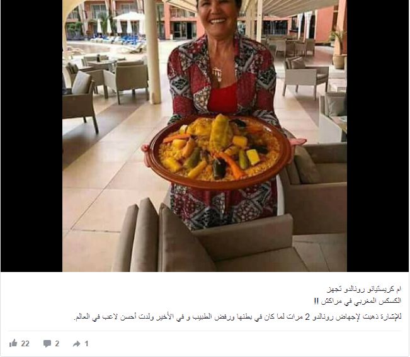410x357 pixels.
Task: Click the digit 2 in the caption
Action: click(307, 317)
